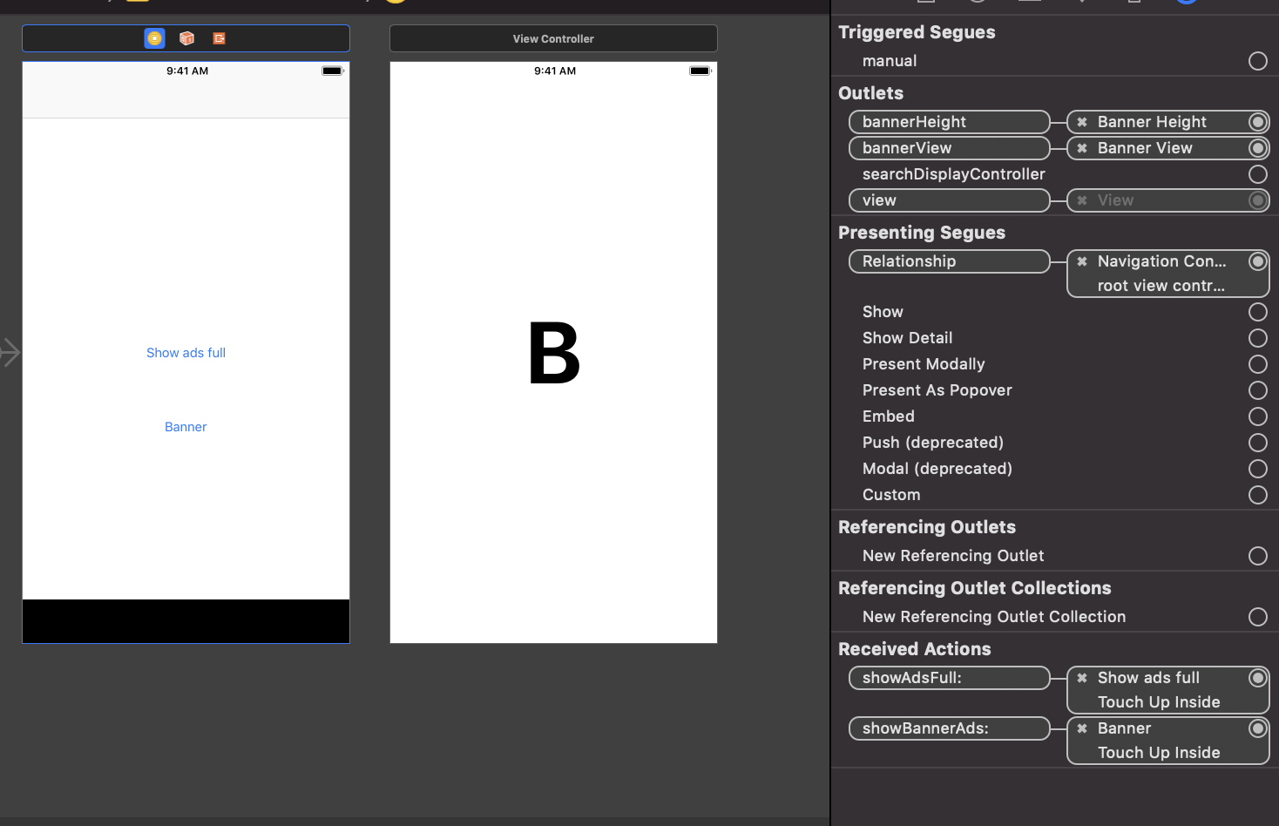This screenshot has width=1279, height=826.
Task: Click the Banner View connected object label
Action: click(1145, 148)
